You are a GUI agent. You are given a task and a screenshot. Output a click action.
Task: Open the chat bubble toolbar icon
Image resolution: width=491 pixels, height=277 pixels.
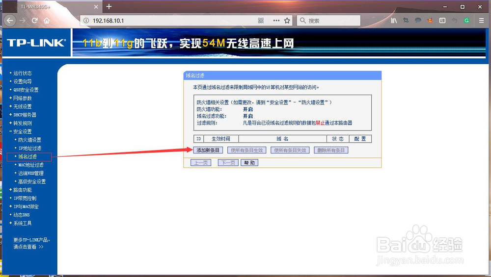point(418,21)
